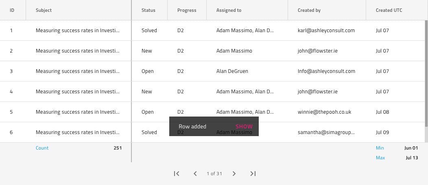The image size is (428, 185).
Task: Go to the next page
Action: pos(234,174)
